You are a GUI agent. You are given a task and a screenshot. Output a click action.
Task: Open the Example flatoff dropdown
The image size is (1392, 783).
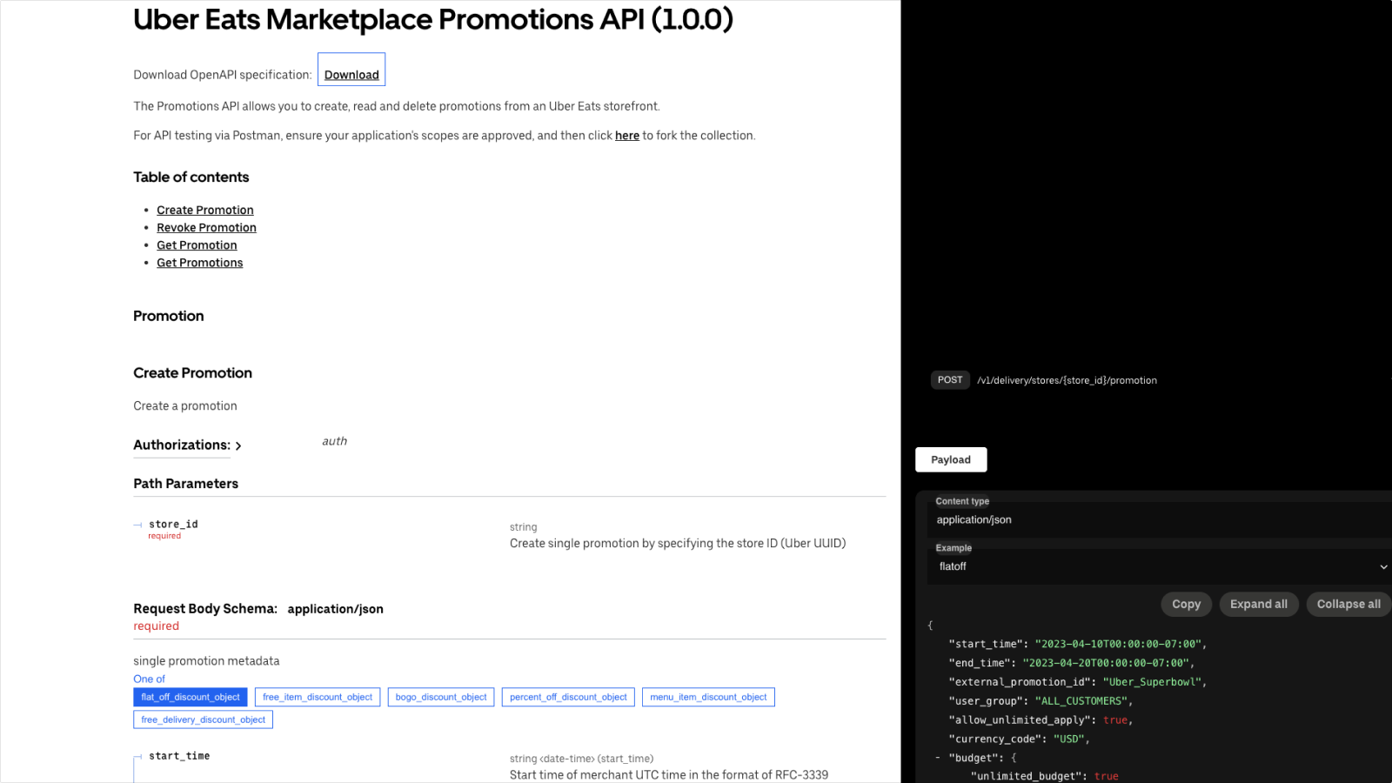tap(1160, 566)
